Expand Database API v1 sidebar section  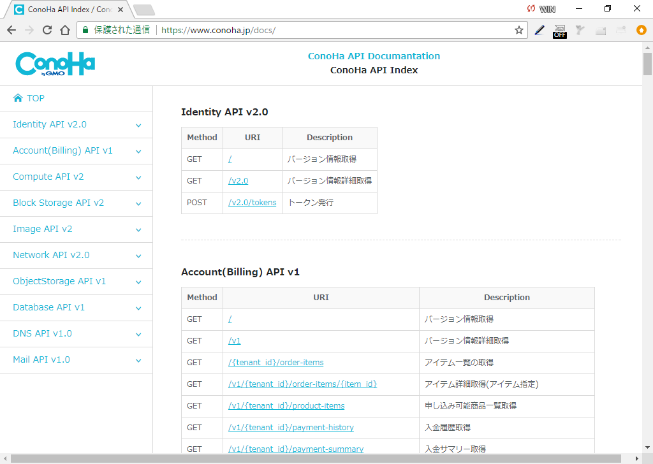pyautogui.click(x=77, y=308)
